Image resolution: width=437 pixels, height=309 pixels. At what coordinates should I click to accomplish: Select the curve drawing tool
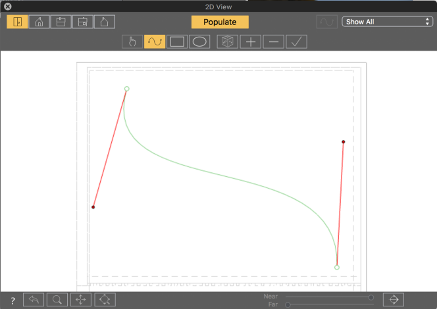(x=155, y=42)
